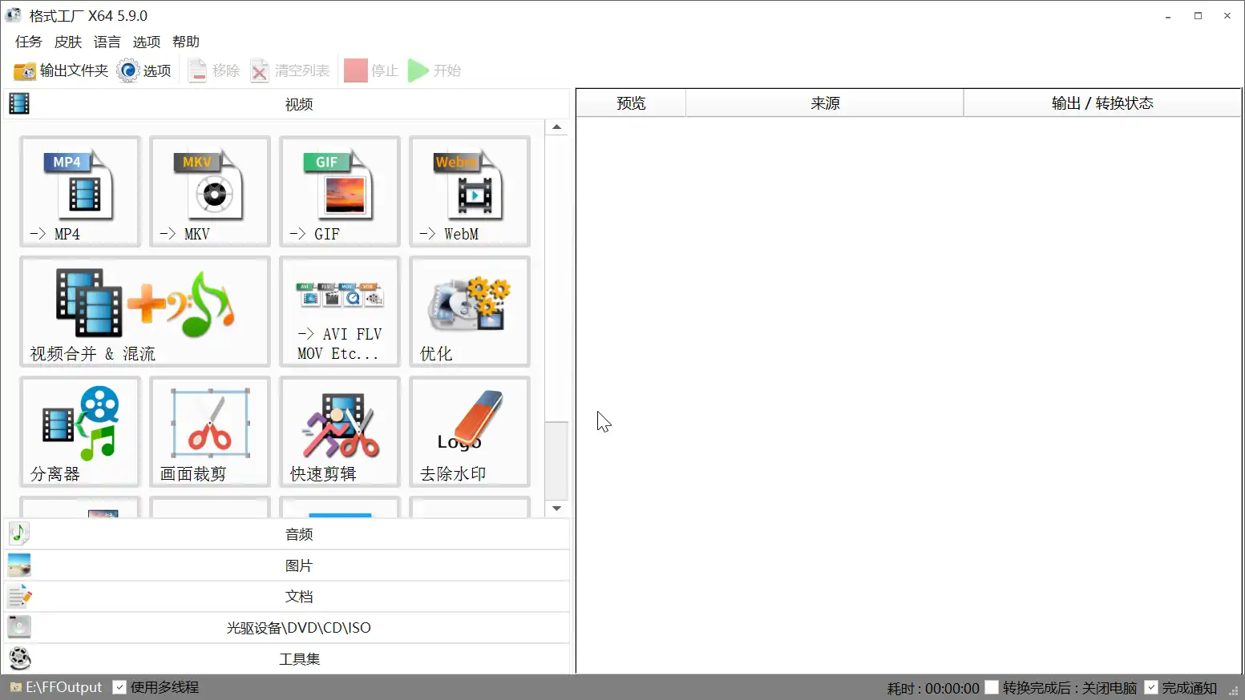This screenshot has width=1245, height=700.
Task: Open 视频合并 & 混流 tool
Action: pos(145,312)
